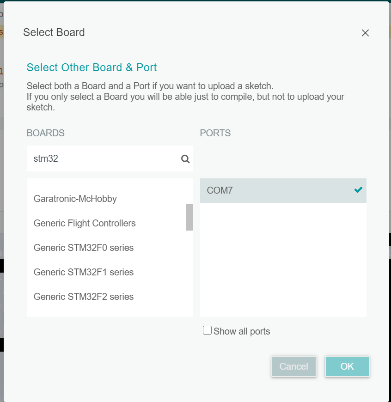Dismiss the dialog using Cancel
The image size is (391, 402).
click(293, 366)
